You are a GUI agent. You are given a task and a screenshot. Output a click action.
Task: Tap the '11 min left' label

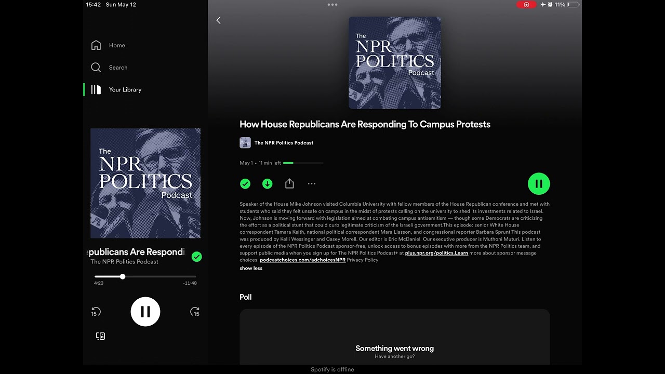pos(270,163)
